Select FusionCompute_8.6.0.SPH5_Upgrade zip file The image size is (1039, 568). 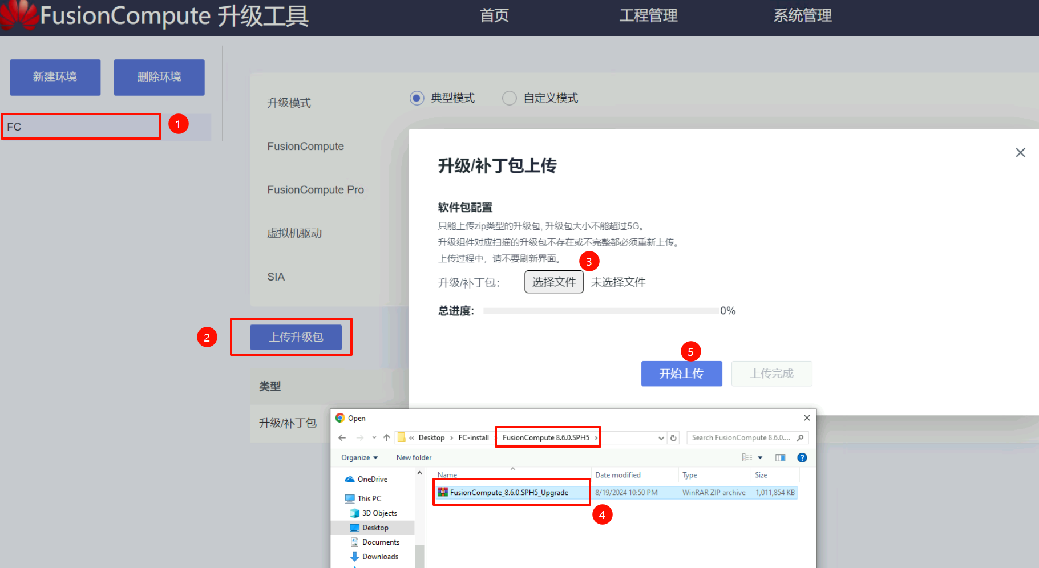tap(508, 493)
